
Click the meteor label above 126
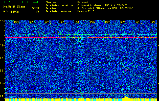(35, 8)
